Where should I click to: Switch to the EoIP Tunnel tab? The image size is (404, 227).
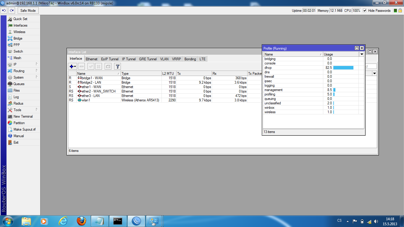(x=110, y=59)
